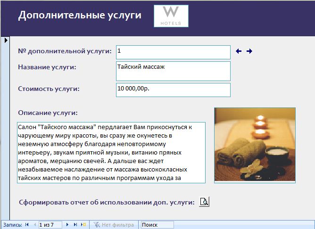Click the 'Поиск' search box
Screen dimensions: 315x229
(x=157, y=225)
